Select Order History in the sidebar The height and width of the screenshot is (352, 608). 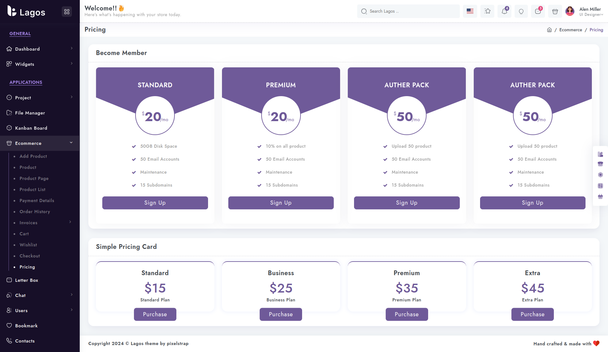tap(35, 212)
